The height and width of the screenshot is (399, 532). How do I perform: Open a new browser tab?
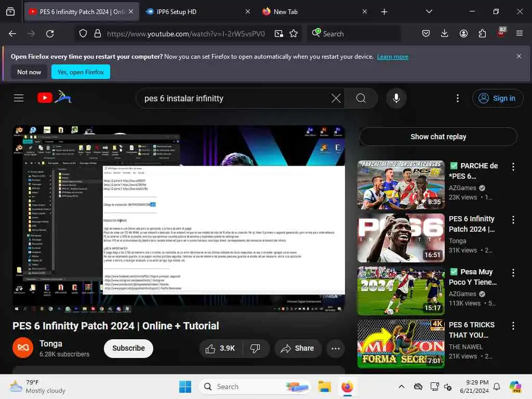coord(384,12)
